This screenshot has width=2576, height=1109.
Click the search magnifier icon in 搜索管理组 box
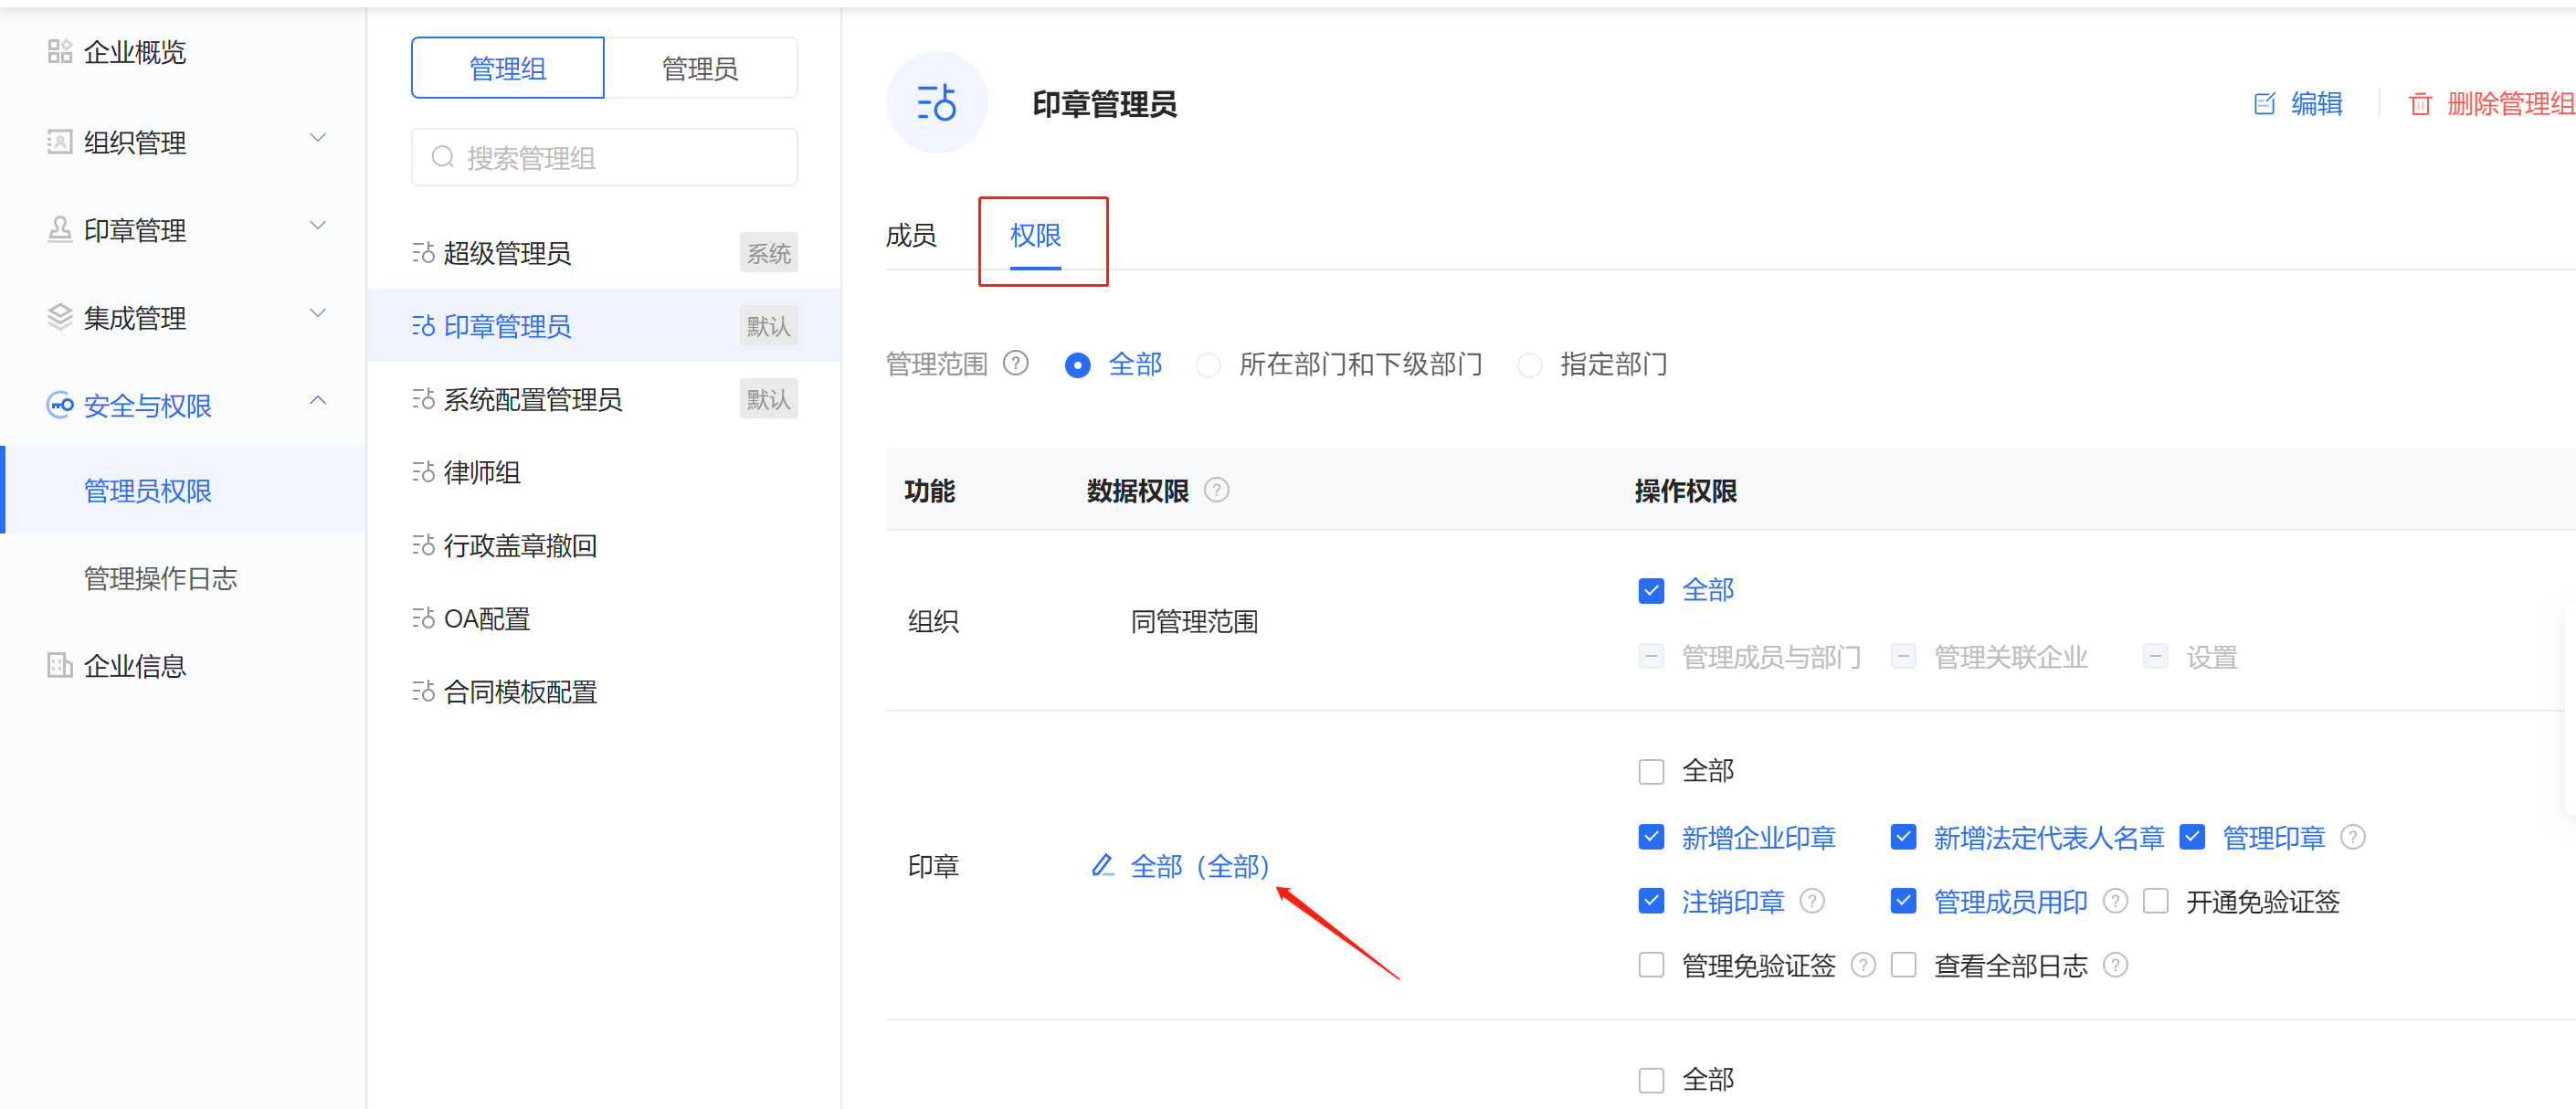(x=442, y=157)
